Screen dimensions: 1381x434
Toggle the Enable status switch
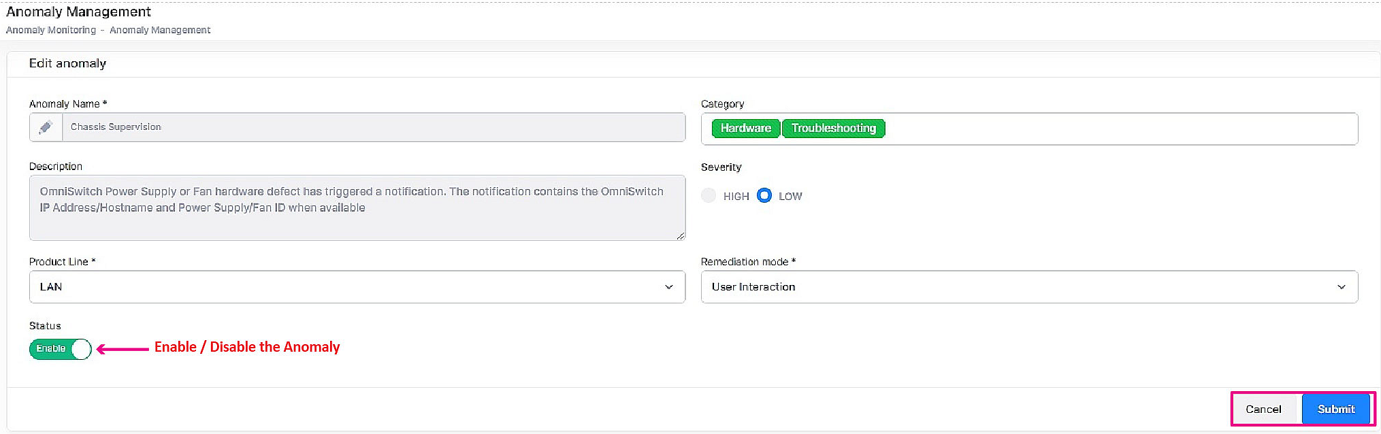point(60,349)
